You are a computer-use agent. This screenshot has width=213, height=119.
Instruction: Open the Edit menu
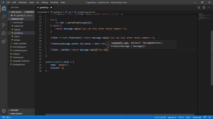14,2
